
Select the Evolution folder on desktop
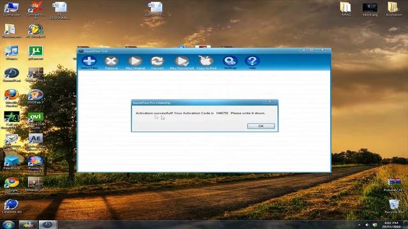[x=393, y=9]
